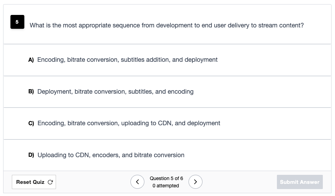Viewport: 335px width, 196px height.
Task: Go to the next question arrow
Action: coord(195,182)
